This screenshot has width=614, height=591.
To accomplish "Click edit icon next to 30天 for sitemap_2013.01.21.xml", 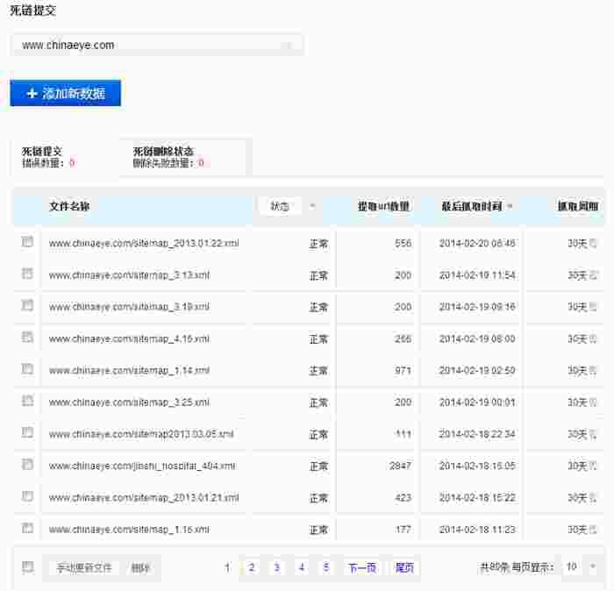I will pyautogui.click(x=593, y=498).
